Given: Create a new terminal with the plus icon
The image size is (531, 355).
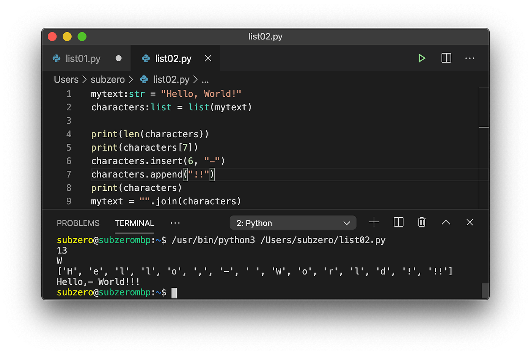Looking at the screenshot, I should pos(374,222).
